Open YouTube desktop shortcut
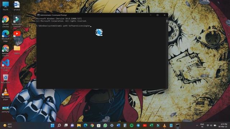The width and height of the screenshot is (230, 129). (17, 35)
